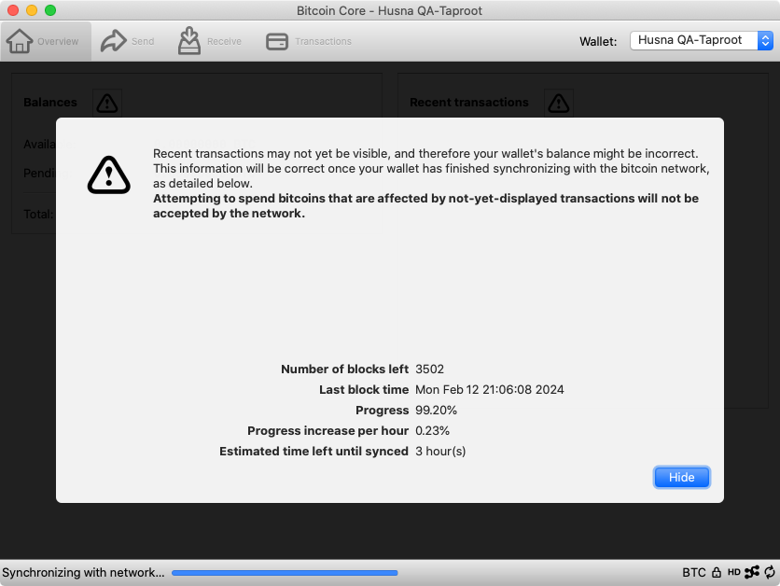Image resolution: width=780 pixels, height=586 pixels.
Task: Open the Wallet selector dropdown
Action: pyautogui.click(x=702, y=40)
